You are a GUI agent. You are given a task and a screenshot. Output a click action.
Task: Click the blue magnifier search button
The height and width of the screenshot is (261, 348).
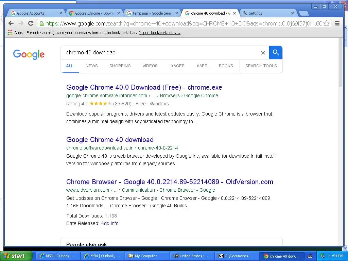(276, 53)
